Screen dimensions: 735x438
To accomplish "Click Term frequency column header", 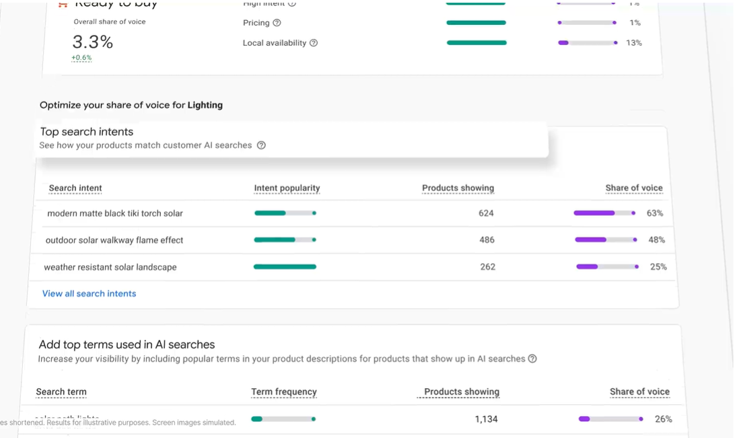I will point(284,392).
